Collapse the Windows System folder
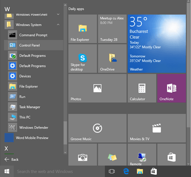This screenshot has width=191, height=177. [58, 25]
